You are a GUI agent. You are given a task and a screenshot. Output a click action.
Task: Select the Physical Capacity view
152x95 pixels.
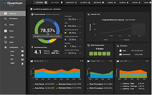click(40, 14)
